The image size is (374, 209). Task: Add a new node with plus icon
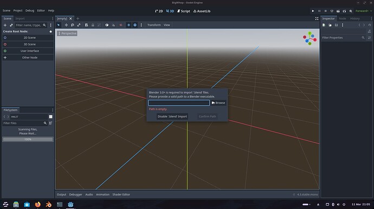[x=5, y=25]
